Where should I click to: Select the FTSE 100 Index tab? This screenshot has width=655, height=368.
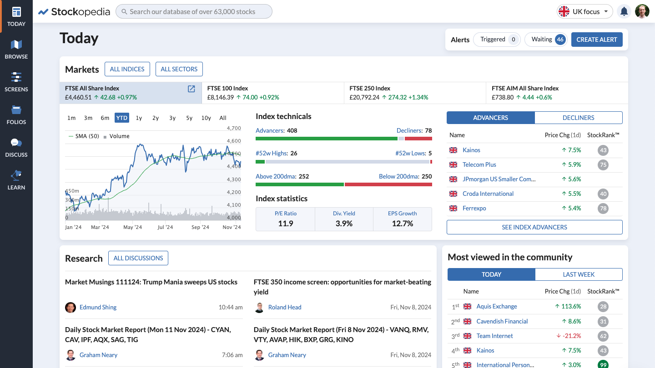pyautogui.click(x=273, y=93)
